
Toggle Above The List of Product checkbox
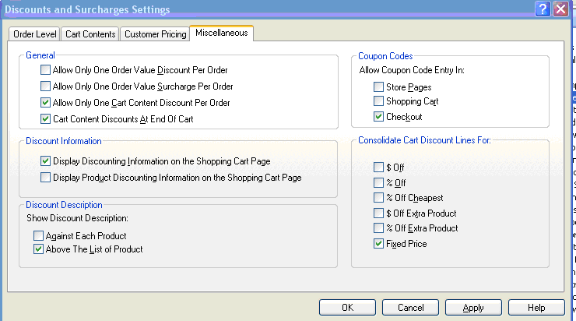pyautogui.click(x=38, y=249)
